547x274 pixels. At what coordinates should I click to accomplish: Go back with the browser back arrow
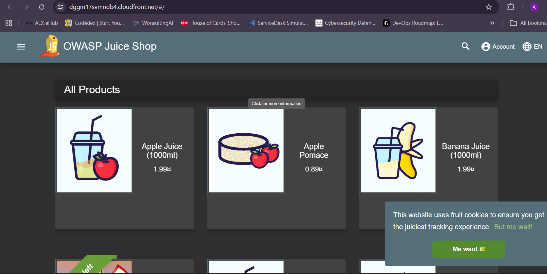10,7
